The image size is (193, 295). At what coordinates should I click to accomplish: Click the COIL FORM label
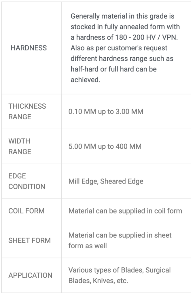(x=26, y=211)
